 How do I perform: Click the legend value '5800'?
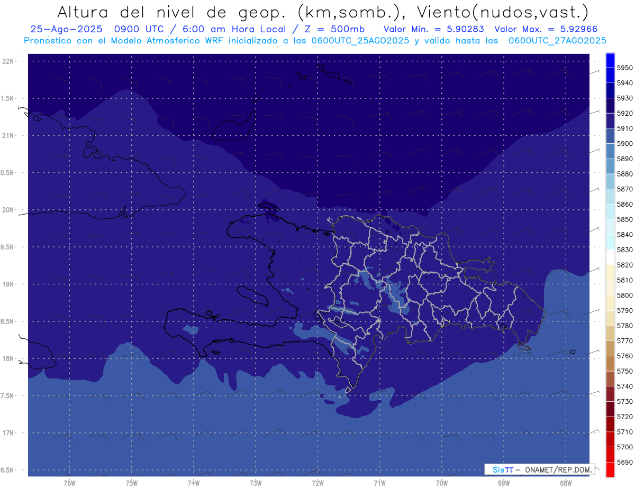coord(624,295)
